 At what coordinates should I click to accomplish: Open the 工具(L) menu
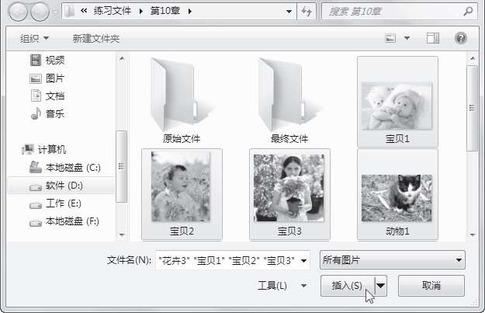click(282, 286)
